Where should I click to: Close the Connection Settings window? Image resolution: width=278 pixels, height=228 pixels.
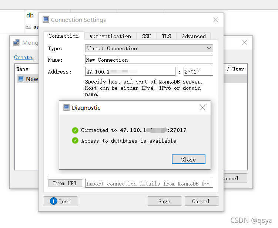(216, 20)
